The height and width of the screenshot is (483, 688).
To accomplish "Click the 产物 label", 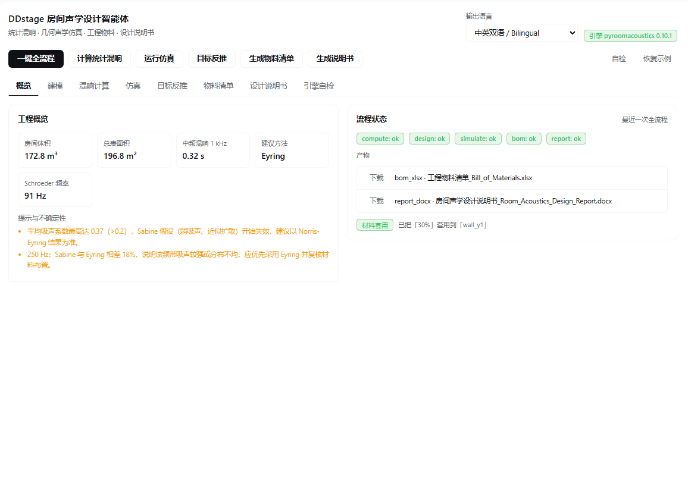I will click(x=363, y=155).
